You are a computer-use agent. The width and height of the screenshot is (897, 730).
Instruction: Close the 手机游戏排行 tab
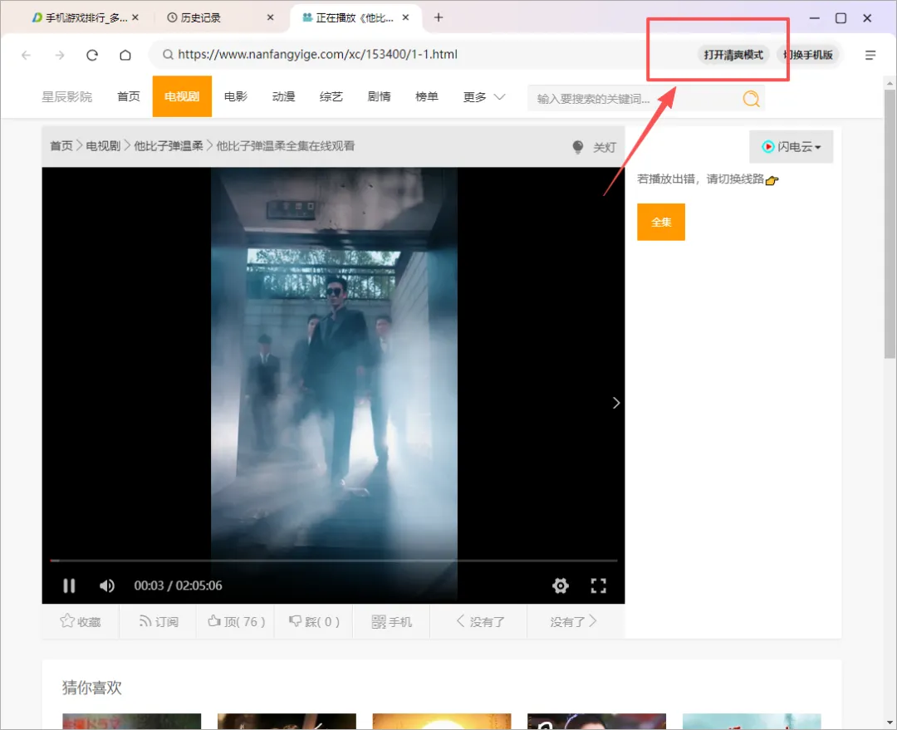pos(135,17)
